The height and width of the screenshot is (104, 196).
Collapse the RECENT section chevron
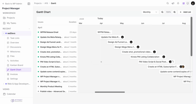click(29, 29)
